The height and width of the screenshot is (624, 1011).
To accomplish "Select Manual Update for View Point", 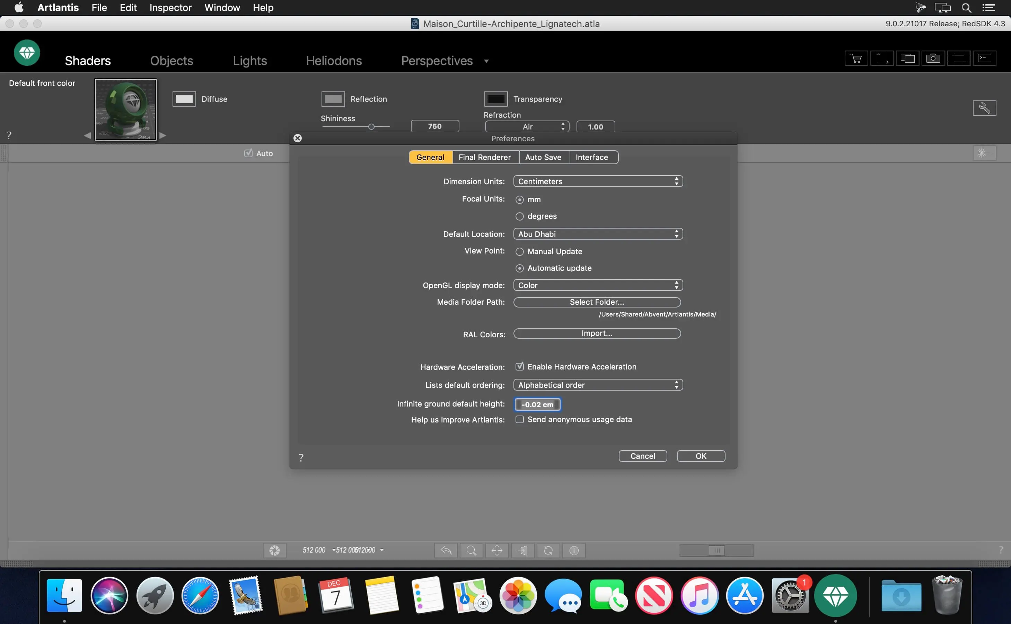I will click(x=520, y=251).
